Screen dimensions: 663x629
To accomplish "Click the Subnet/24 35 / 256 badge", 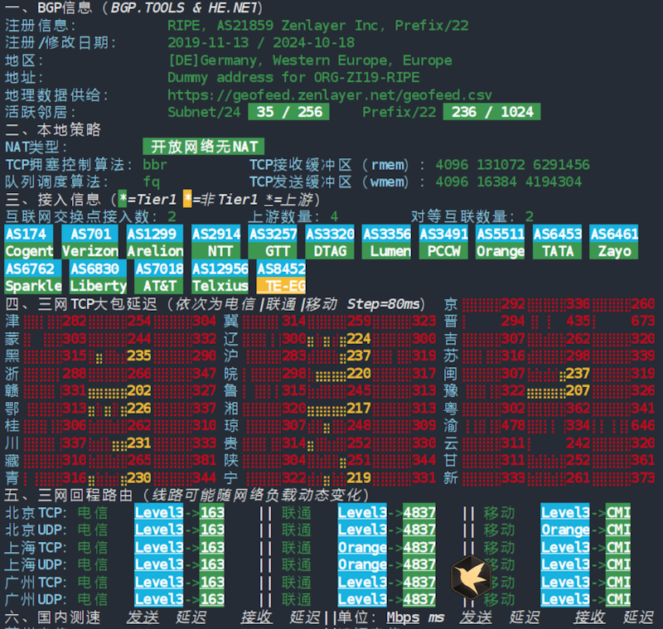I will click(289, 112).
